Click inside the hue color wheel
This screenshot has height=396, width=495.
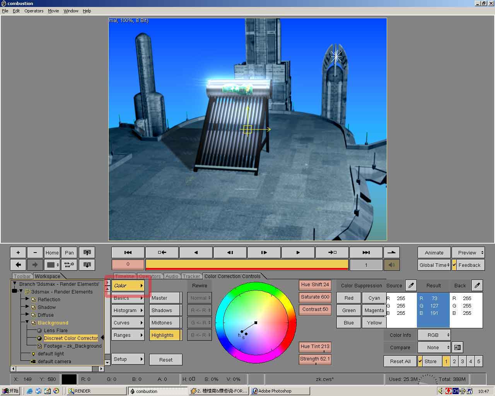pos(256,323)
